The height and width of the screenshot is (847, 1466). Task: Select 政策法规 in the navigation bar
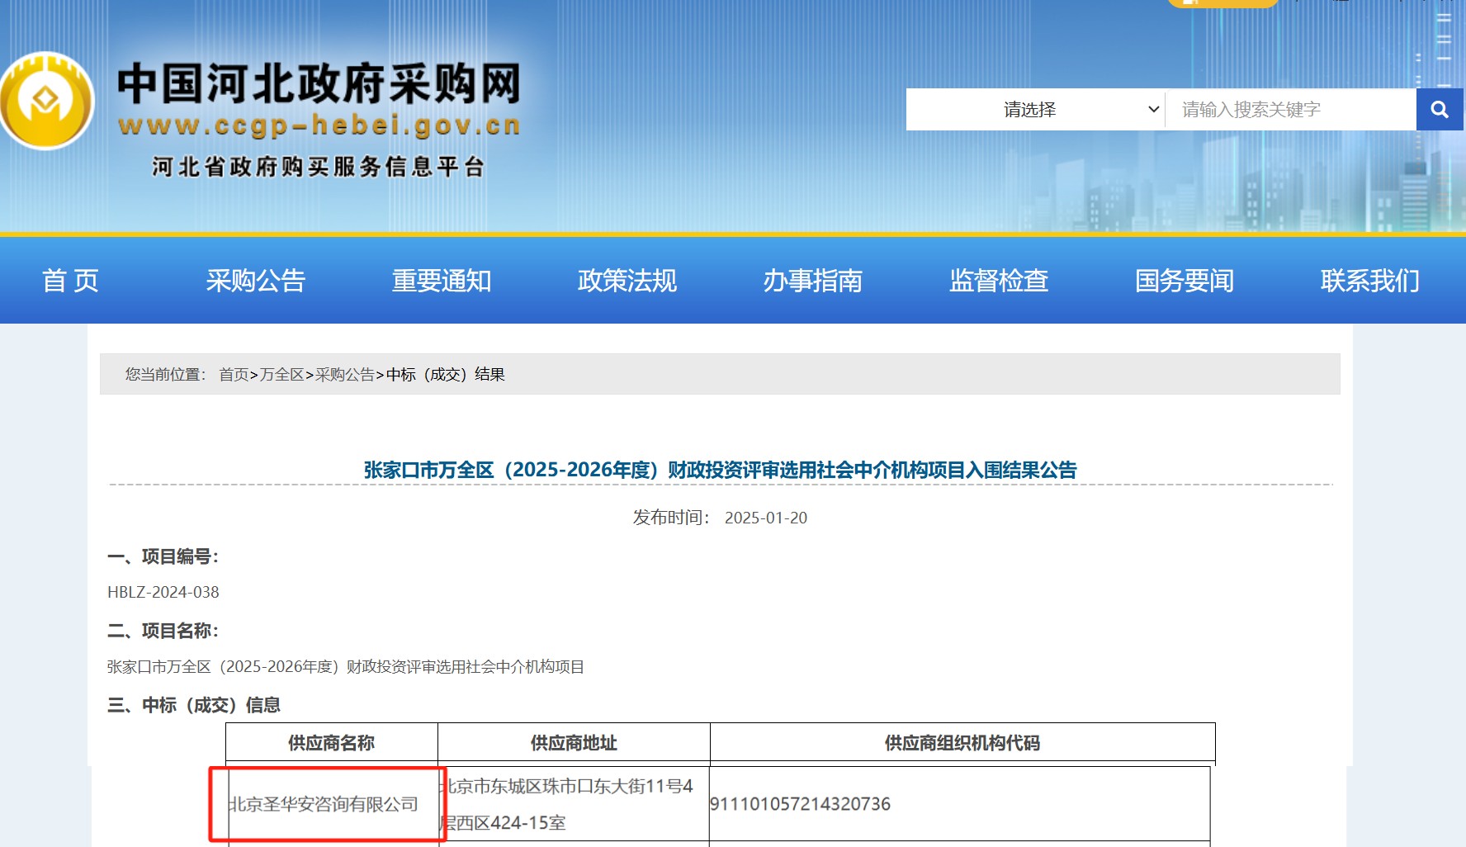(627, 281)
